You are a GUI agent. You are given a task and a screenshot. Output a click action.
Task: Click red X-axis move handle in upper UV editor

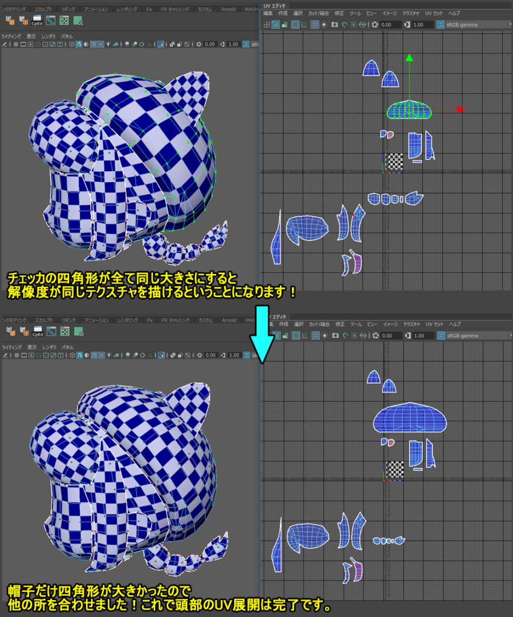(461, 110)
